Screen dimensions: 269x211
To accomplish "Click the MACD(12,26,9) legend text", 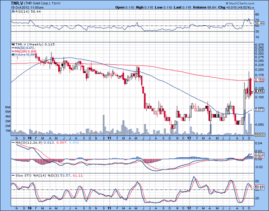I will pyautogui.click(x=29, y=143).
